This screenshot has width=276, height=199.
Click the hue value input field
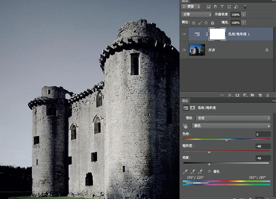(x=263, y=134)
